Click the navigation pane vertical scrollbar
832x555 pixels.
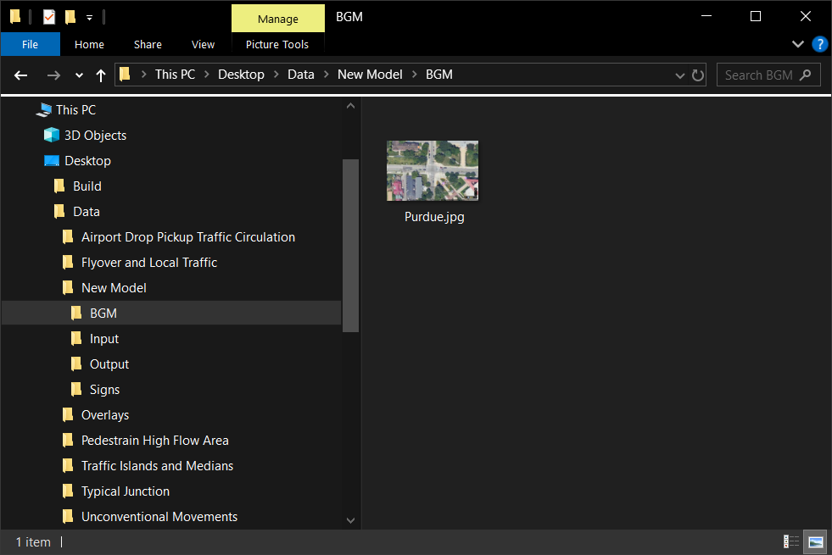[350, 246]
